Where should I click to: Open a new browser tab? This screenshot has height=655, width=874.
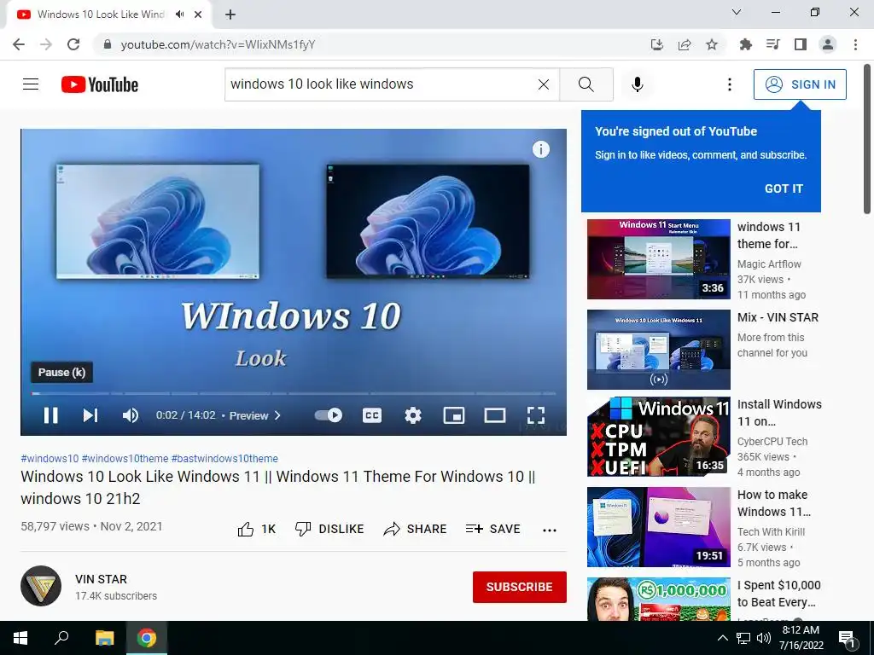click(230, 14)
